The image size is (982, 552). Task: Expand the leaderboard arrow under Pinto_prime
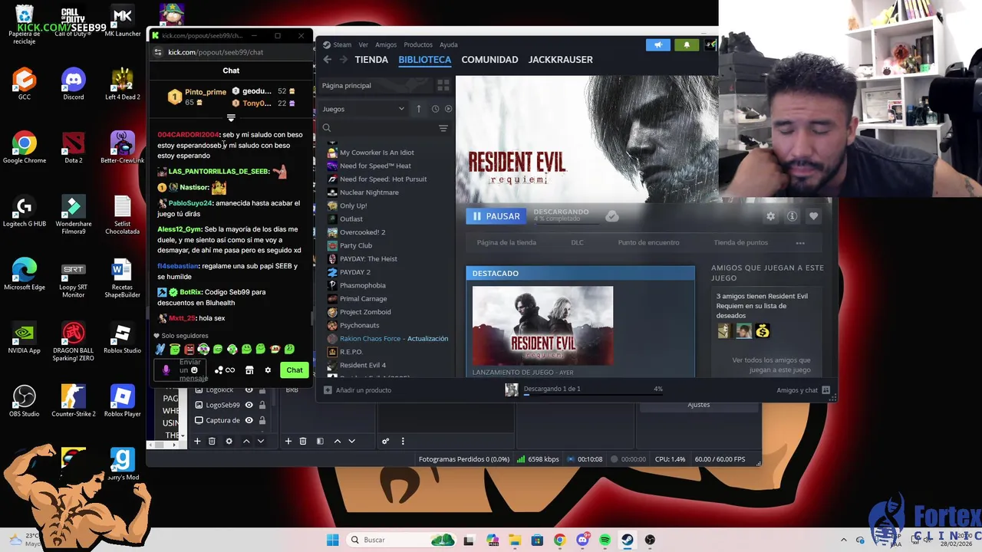coord(231,118)
